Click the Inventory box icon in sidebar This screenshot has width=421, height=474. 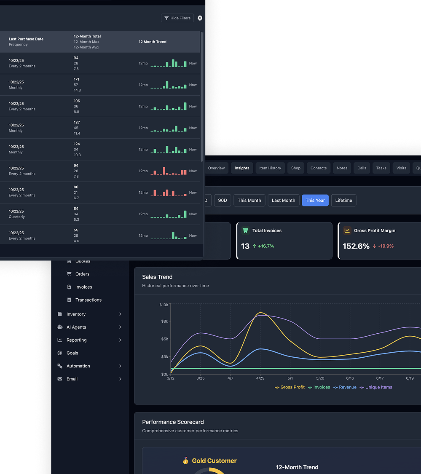point(60,314)
